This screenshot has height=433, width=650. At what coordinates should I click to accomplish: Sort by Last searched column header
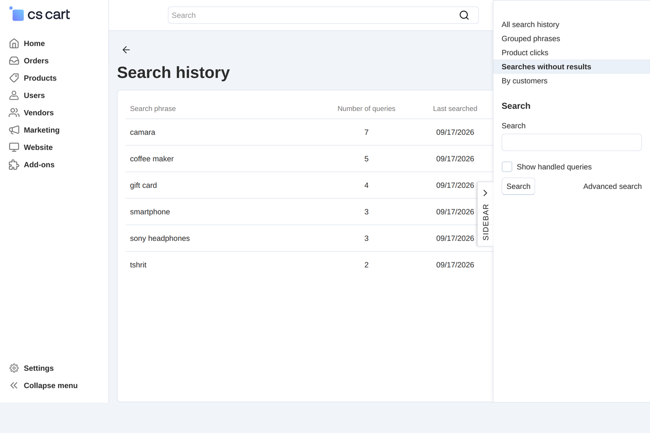point(455,109)
